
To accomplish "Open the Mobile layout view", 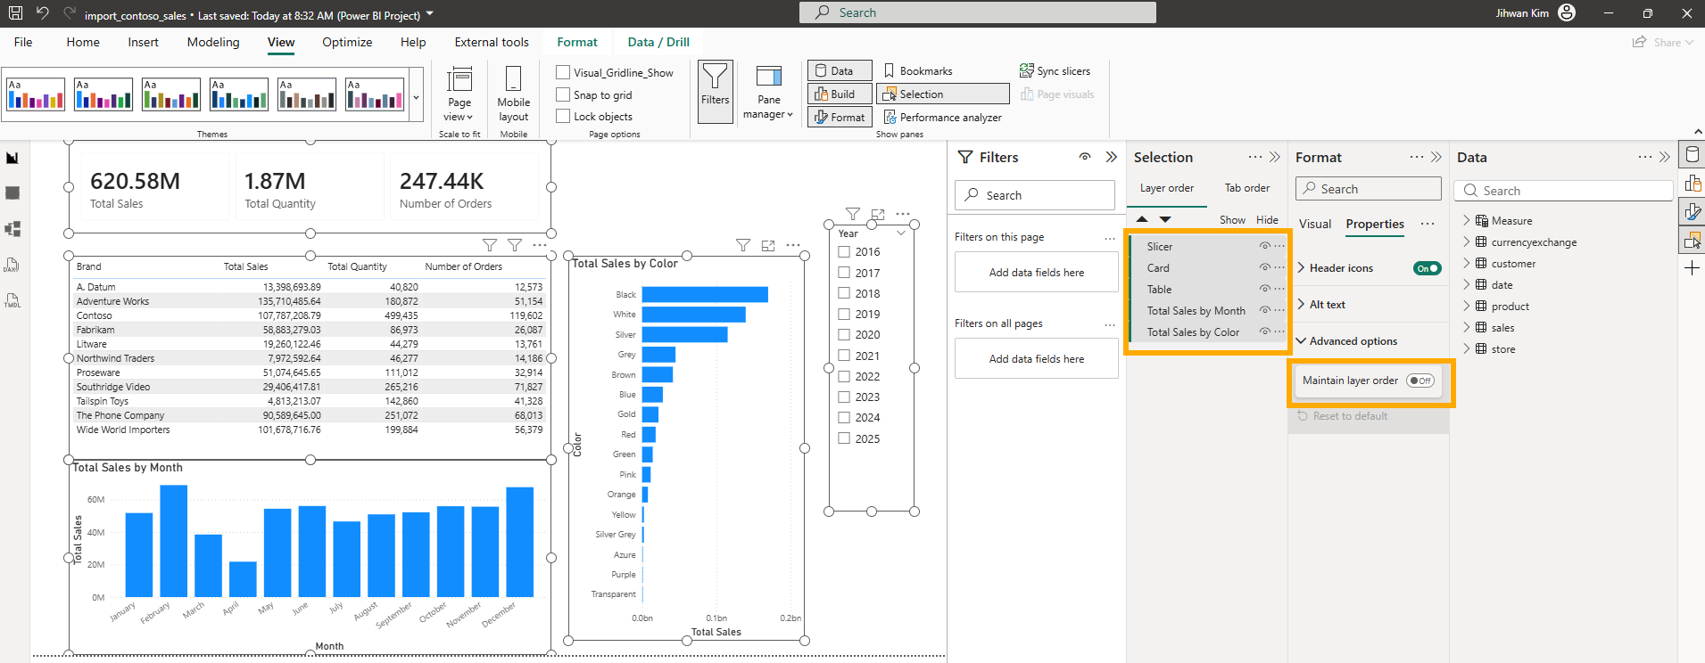I will click(x=513, y=94).
